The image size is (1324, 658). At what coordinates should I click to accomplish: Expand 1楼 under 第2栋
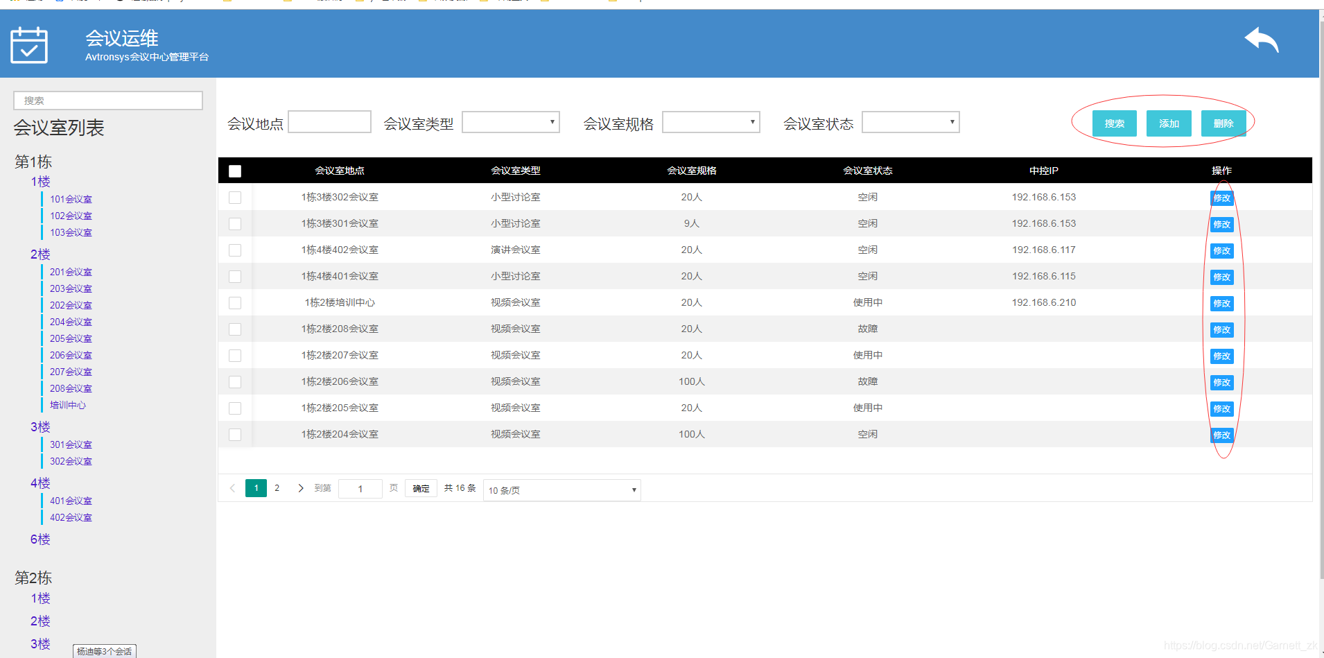(40, 598)
